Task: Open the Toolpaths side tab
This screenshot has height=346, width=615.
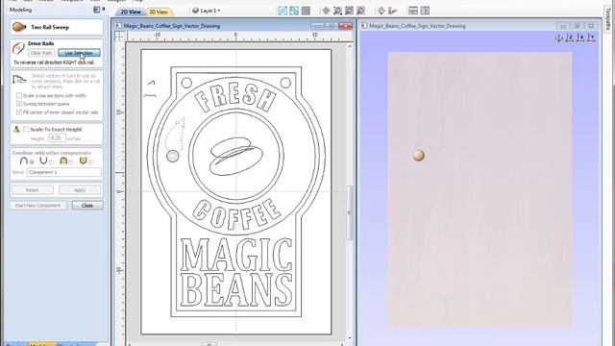Action: [609, 18]
